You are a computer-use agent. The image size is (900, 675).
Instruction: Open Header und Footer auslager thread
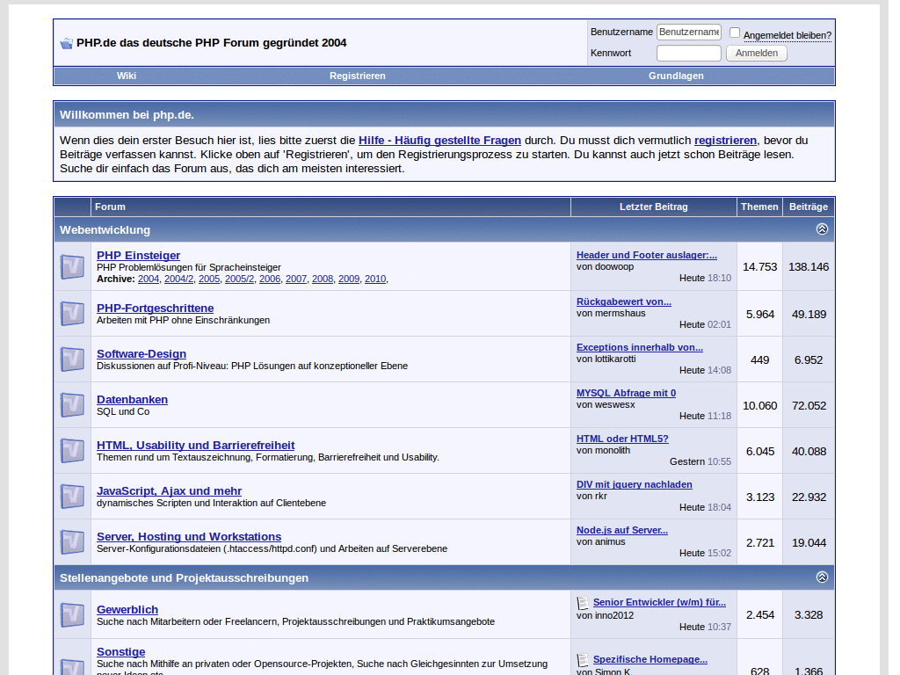point(646,256)
